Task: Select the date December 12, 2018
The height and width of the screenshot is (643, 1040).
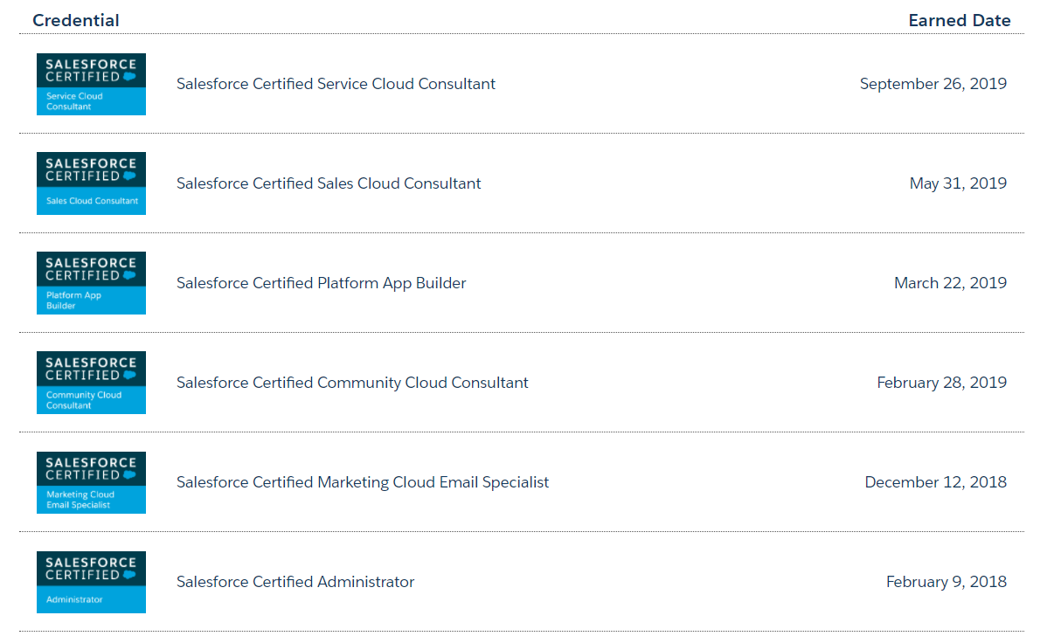Action: tap(935, 482)
